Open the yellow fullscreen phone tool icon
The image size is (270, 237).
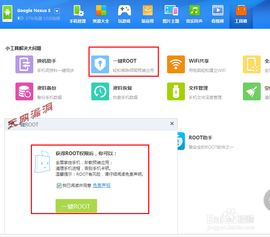coord(251,64)
